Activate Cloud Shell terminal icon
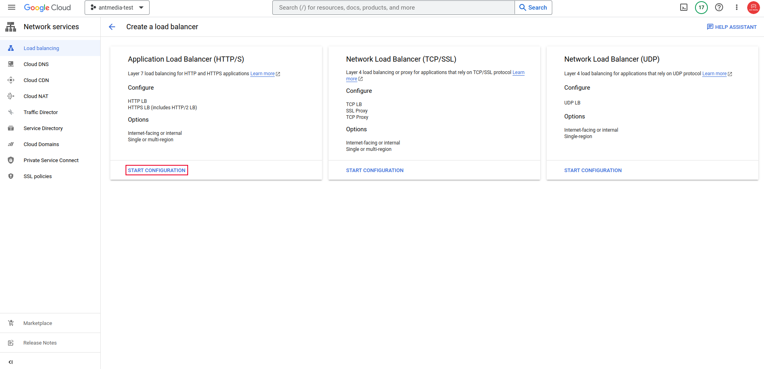 pyautogui.click(x=684, y=8)
